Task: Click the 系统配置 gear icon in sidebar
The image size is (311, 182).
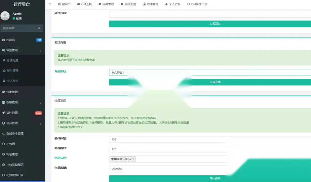Action: coord(4,60)
